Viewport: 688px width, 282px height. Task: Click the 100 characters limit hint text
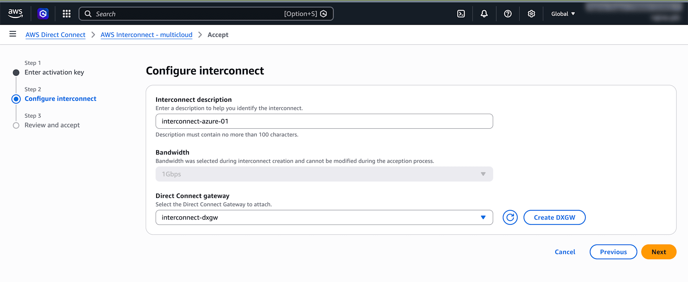[227, 134]
